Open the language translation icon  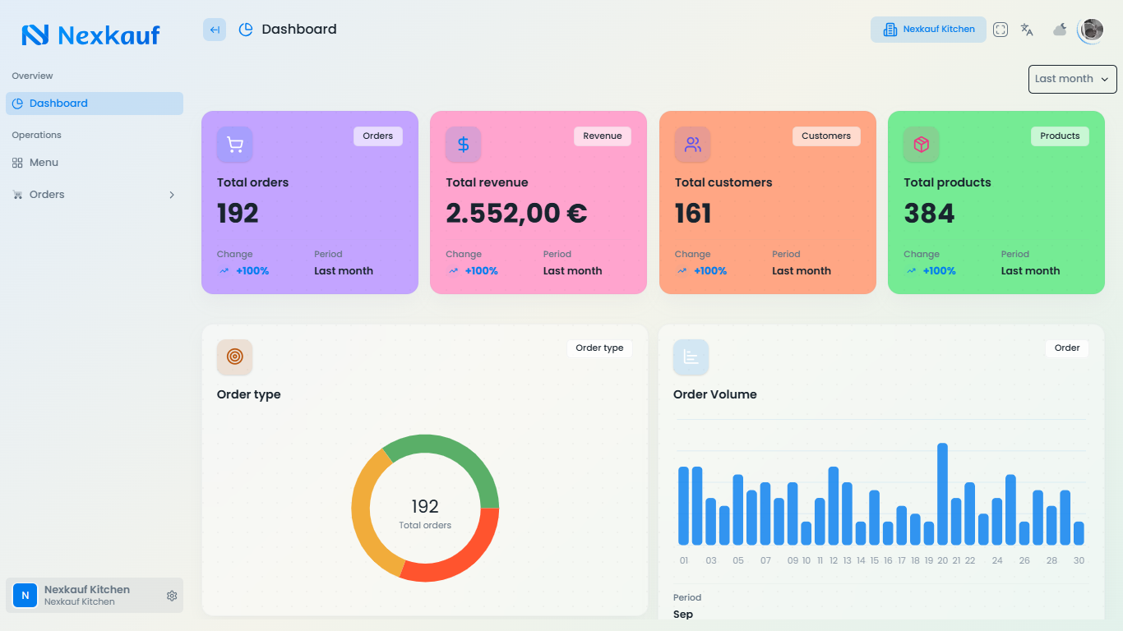coord(1026,29)
